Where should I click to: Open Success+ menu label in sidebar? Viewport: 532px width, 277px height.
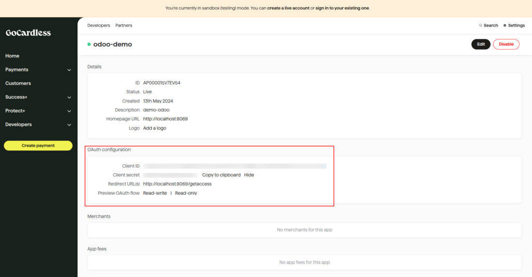point(16,97)
